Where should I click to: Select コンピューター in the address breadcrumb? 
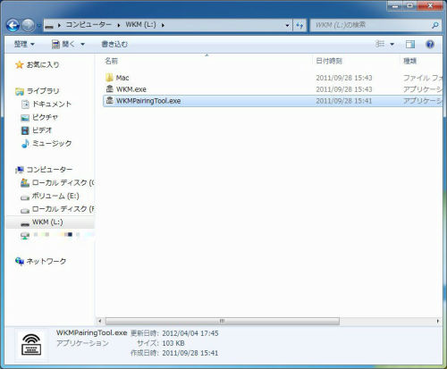(x=89, y=25)
